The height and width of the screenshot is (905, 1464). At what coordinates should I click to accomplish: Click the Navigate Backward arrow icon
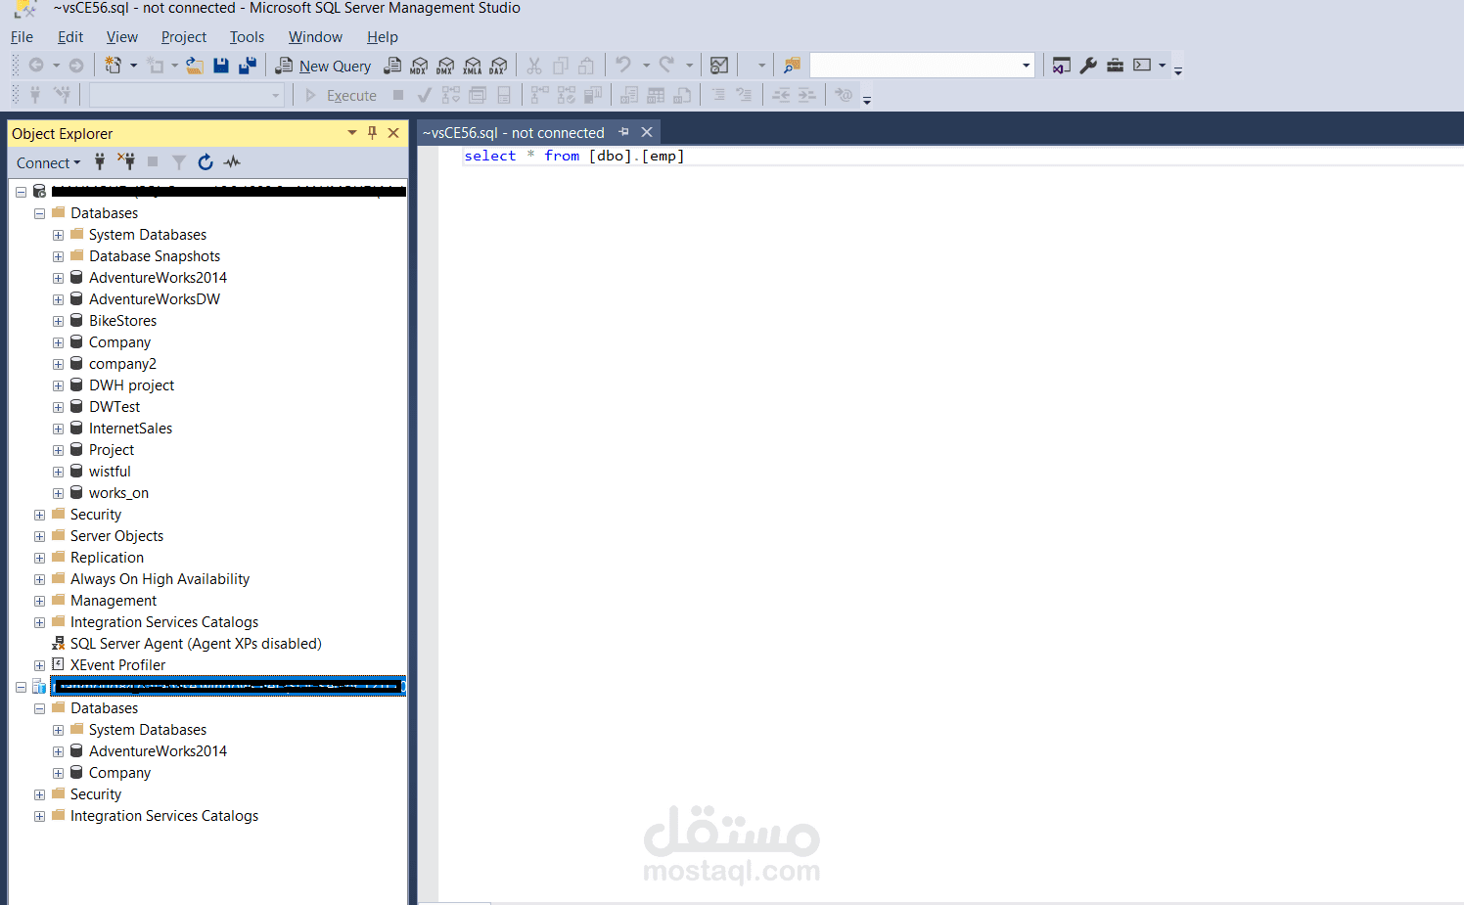(36, 66)
